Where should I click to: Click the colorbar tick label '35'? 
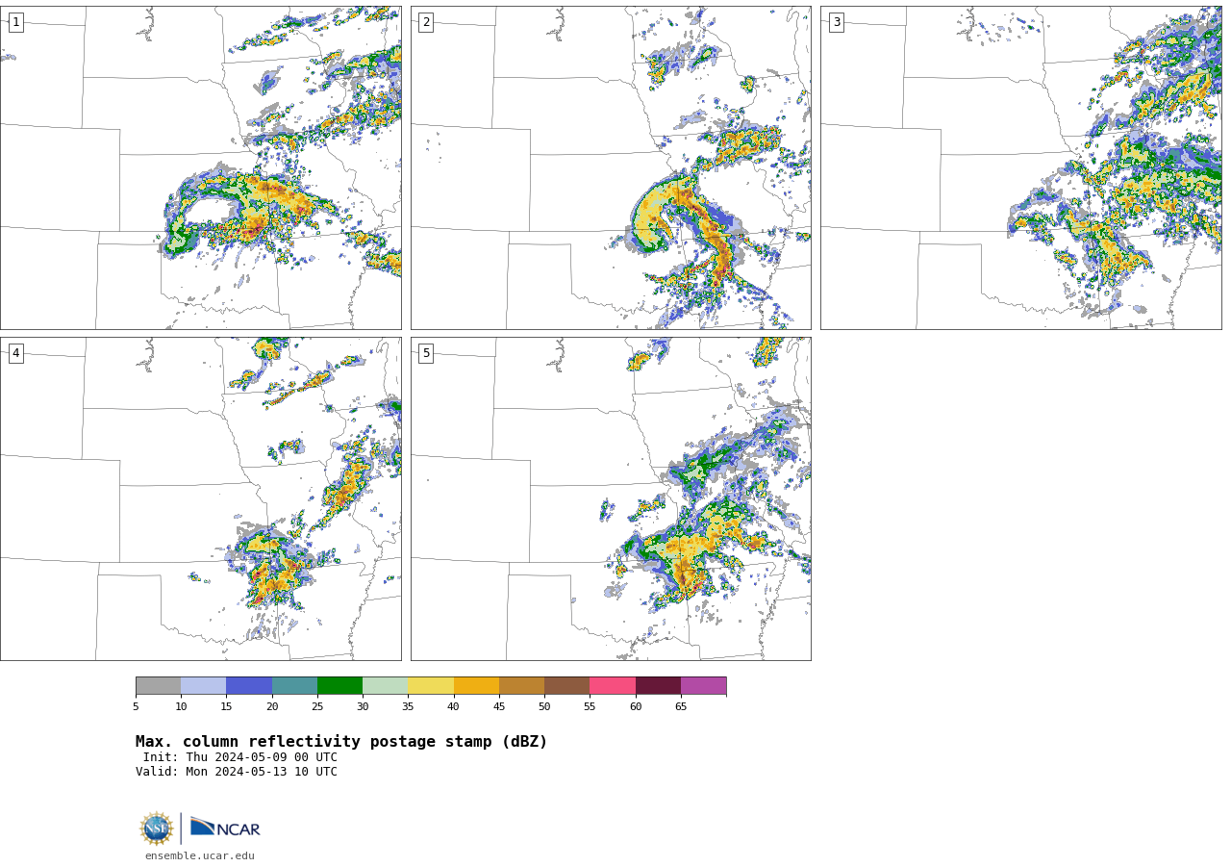[408, 707]
